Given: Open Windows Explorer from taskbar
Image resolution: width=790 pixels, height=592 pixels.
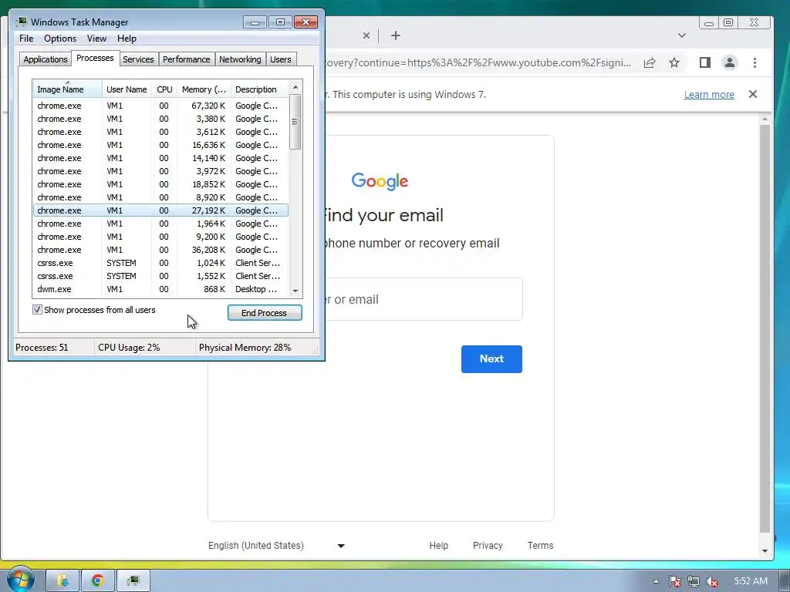Looking at the screenshot, I should pyautogui.click(x=62, y=581).
